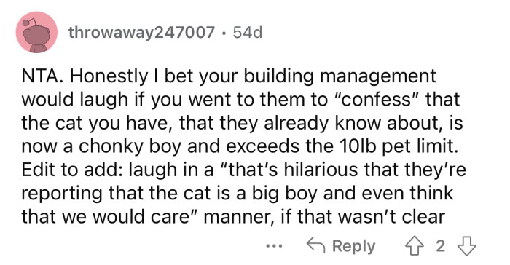Click the dot separator between username and 54d
This screenshot has height=265, width=510.
[x=224, y=33]
